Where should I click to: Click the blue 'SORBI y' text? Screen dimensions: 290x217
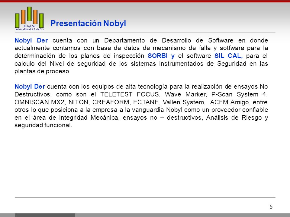coord(161,56)
